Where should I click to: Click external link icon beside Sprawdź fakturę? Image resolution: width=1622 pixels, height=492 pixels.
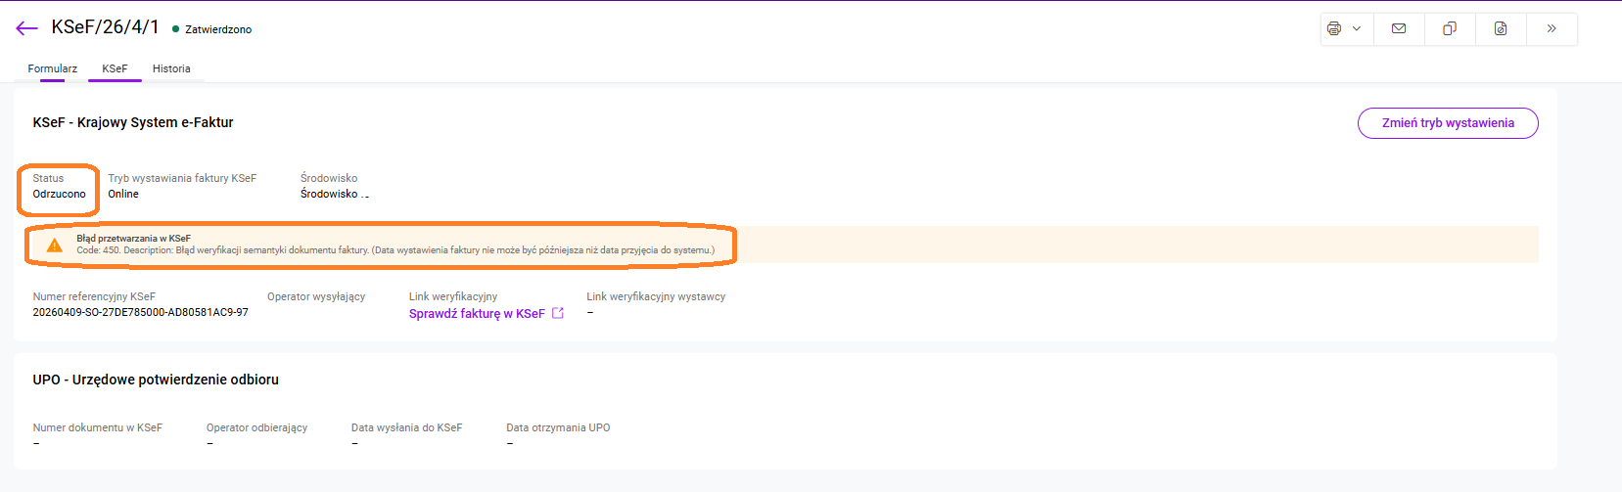558,313
